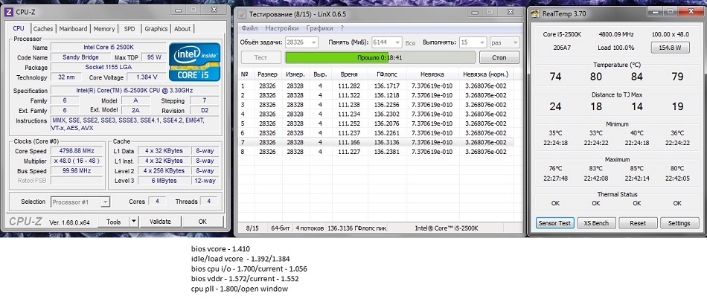Screen dimensions: 707x299
Task: Open the раз units dropdown in LinX
Action: pos(505,42)
